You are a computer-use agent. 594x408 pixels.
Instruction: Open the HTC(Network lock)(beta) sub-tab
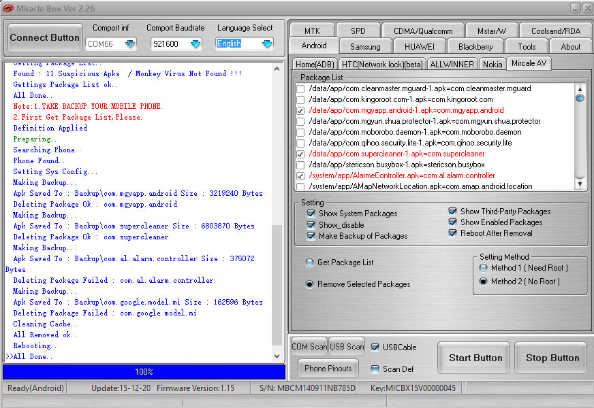coord(382,65)
